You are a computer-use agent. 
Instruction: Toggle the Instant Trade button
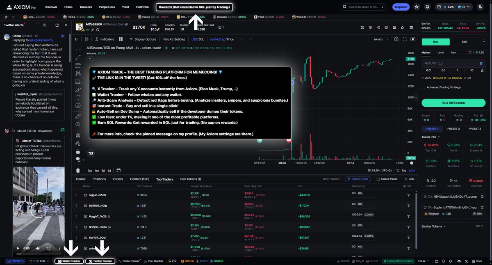358,179
